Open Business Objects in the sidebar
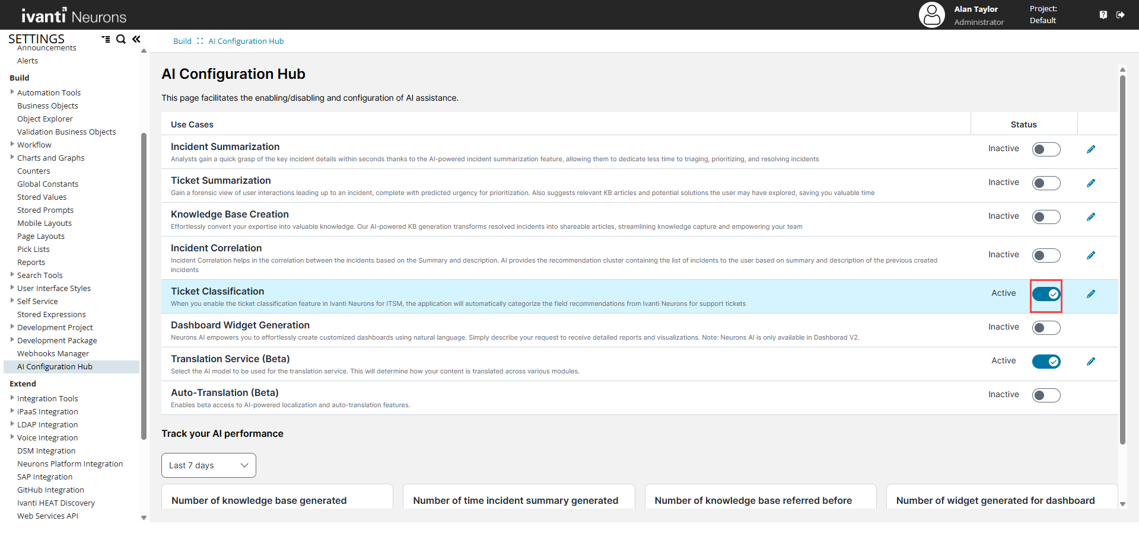The image size is (1139, 540). coord(47,106)
